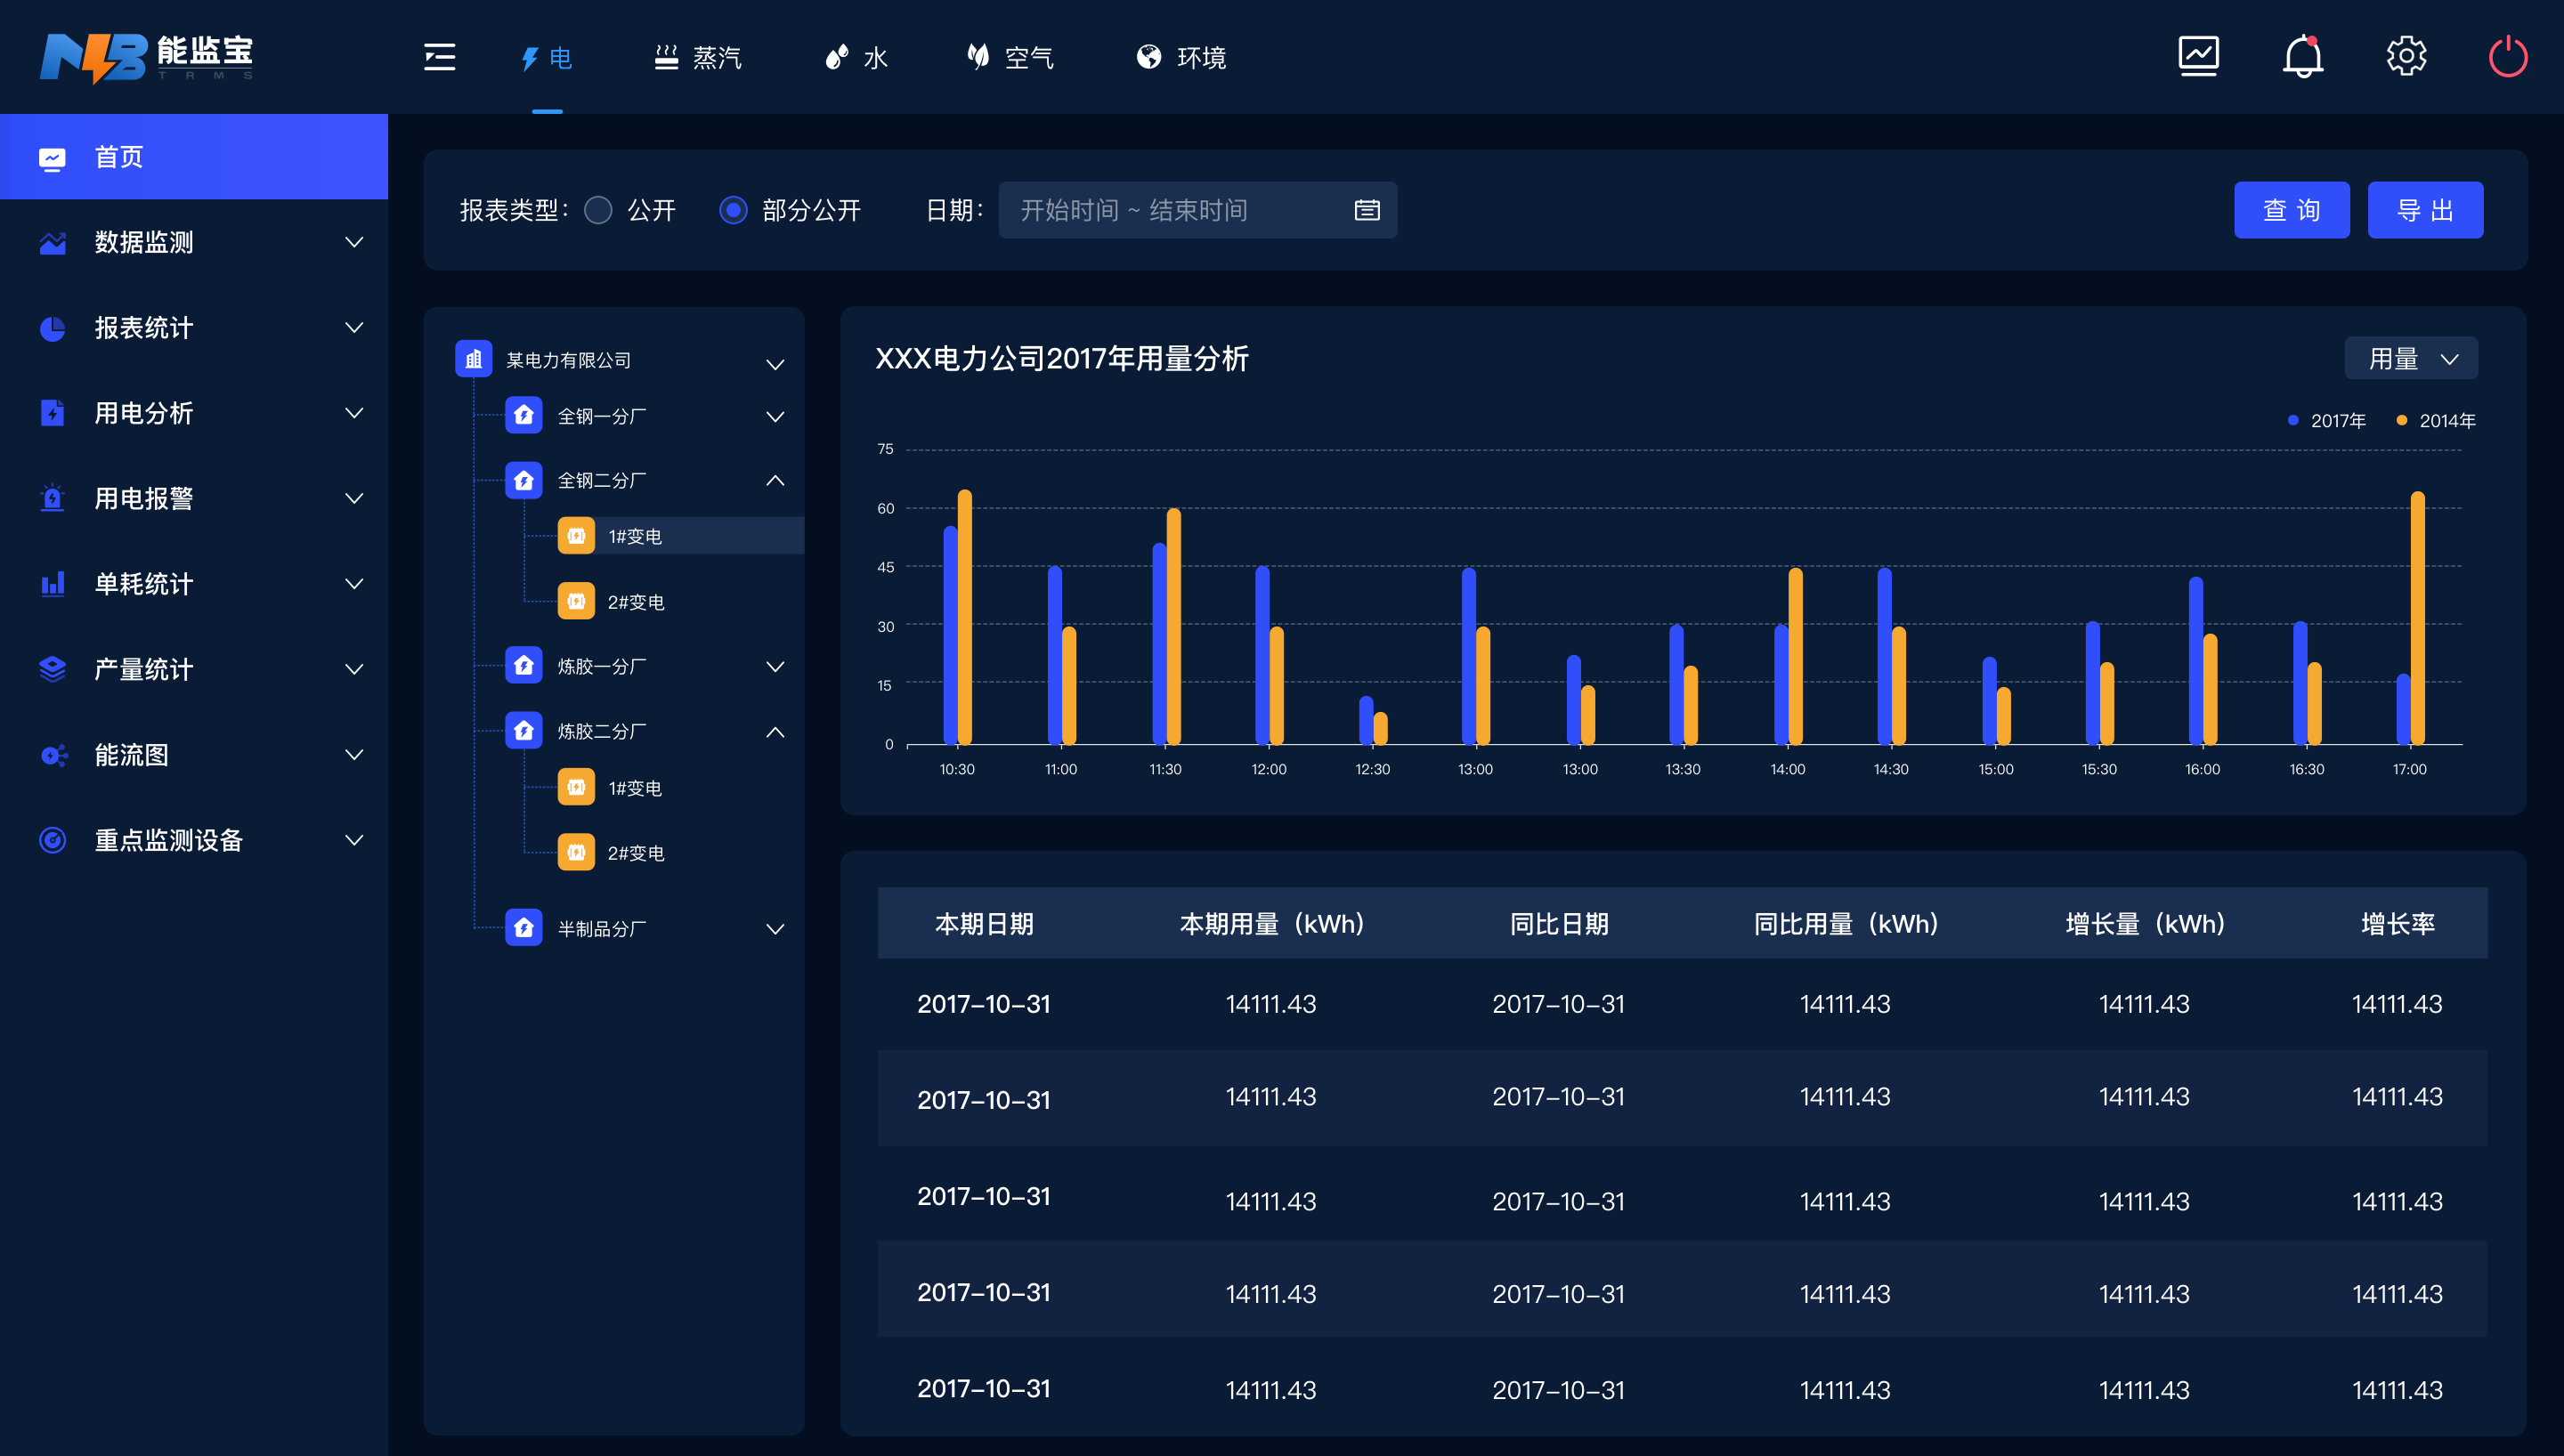Open the chart monitor icon in header
Viewport: 2564px width, 1456px height.
click(x=2198, y=56)
